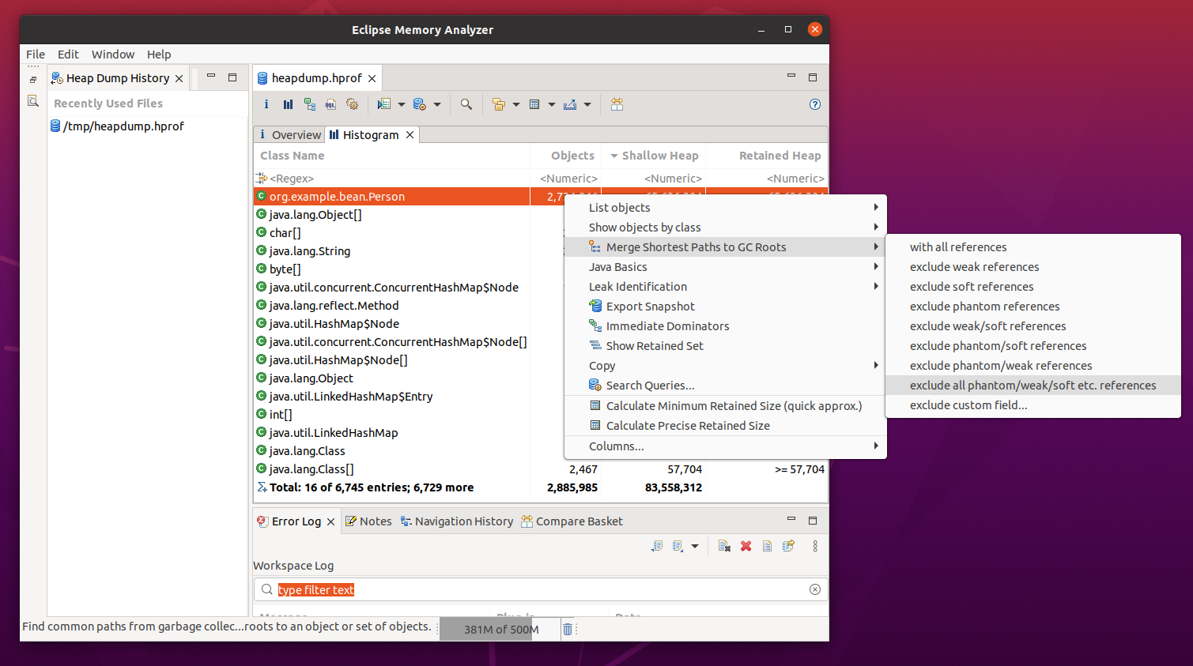Viewport: 1193px width, 666px height.
Task: Open the help question mark icon
Action: point(815,104)
